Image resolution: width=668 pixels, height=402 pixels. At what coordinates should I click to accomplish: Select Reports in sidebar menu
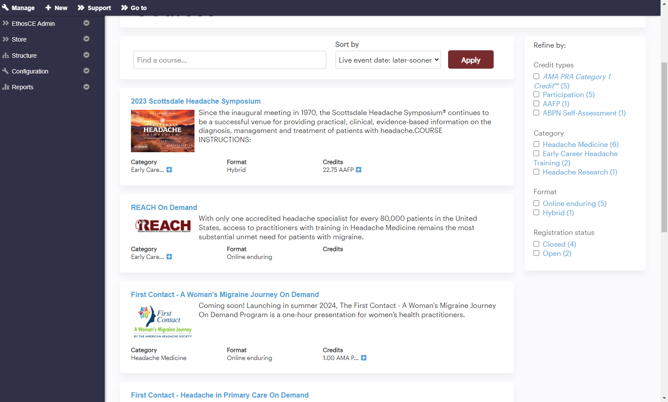tap(22, 87)
